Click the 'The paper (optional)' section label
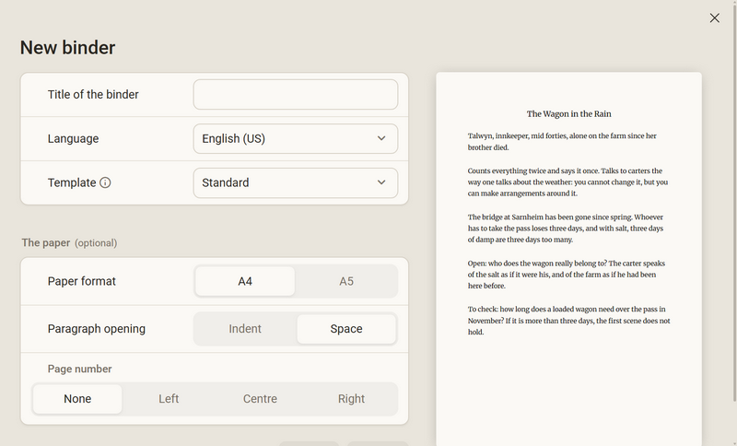The height and width of the screenshot is (446, 737). tap(70, 243)
